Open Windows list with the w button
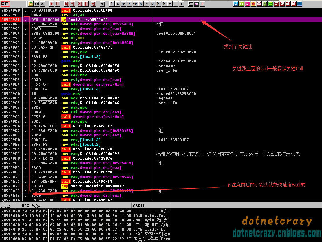The image size is (322, 242). (x=135, y=4)
